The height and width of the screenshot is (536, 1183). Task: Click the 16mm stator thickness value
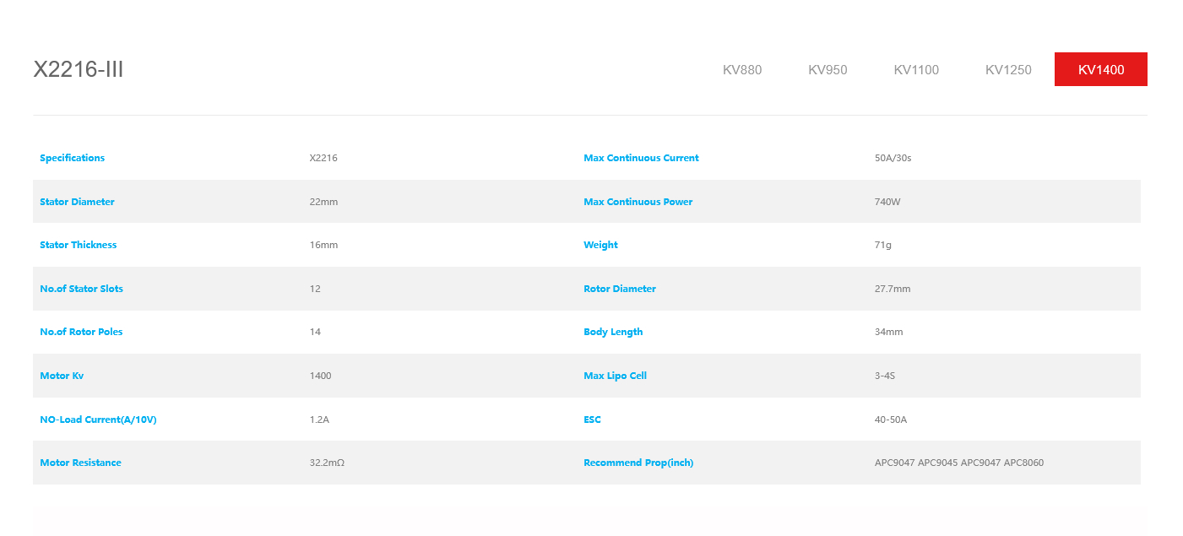[x=323, y=245]
